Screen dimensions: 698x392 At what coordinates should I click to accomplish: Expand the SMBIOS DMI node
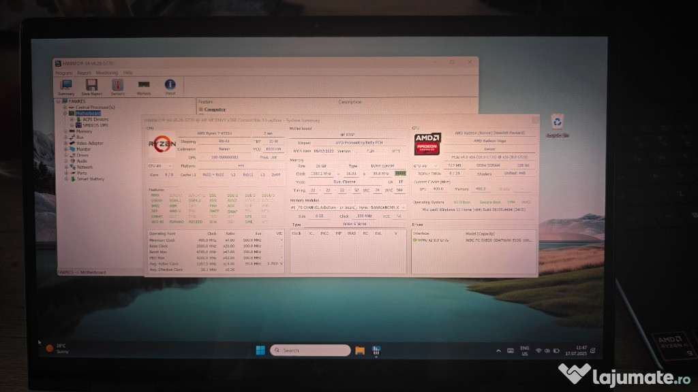72,125
